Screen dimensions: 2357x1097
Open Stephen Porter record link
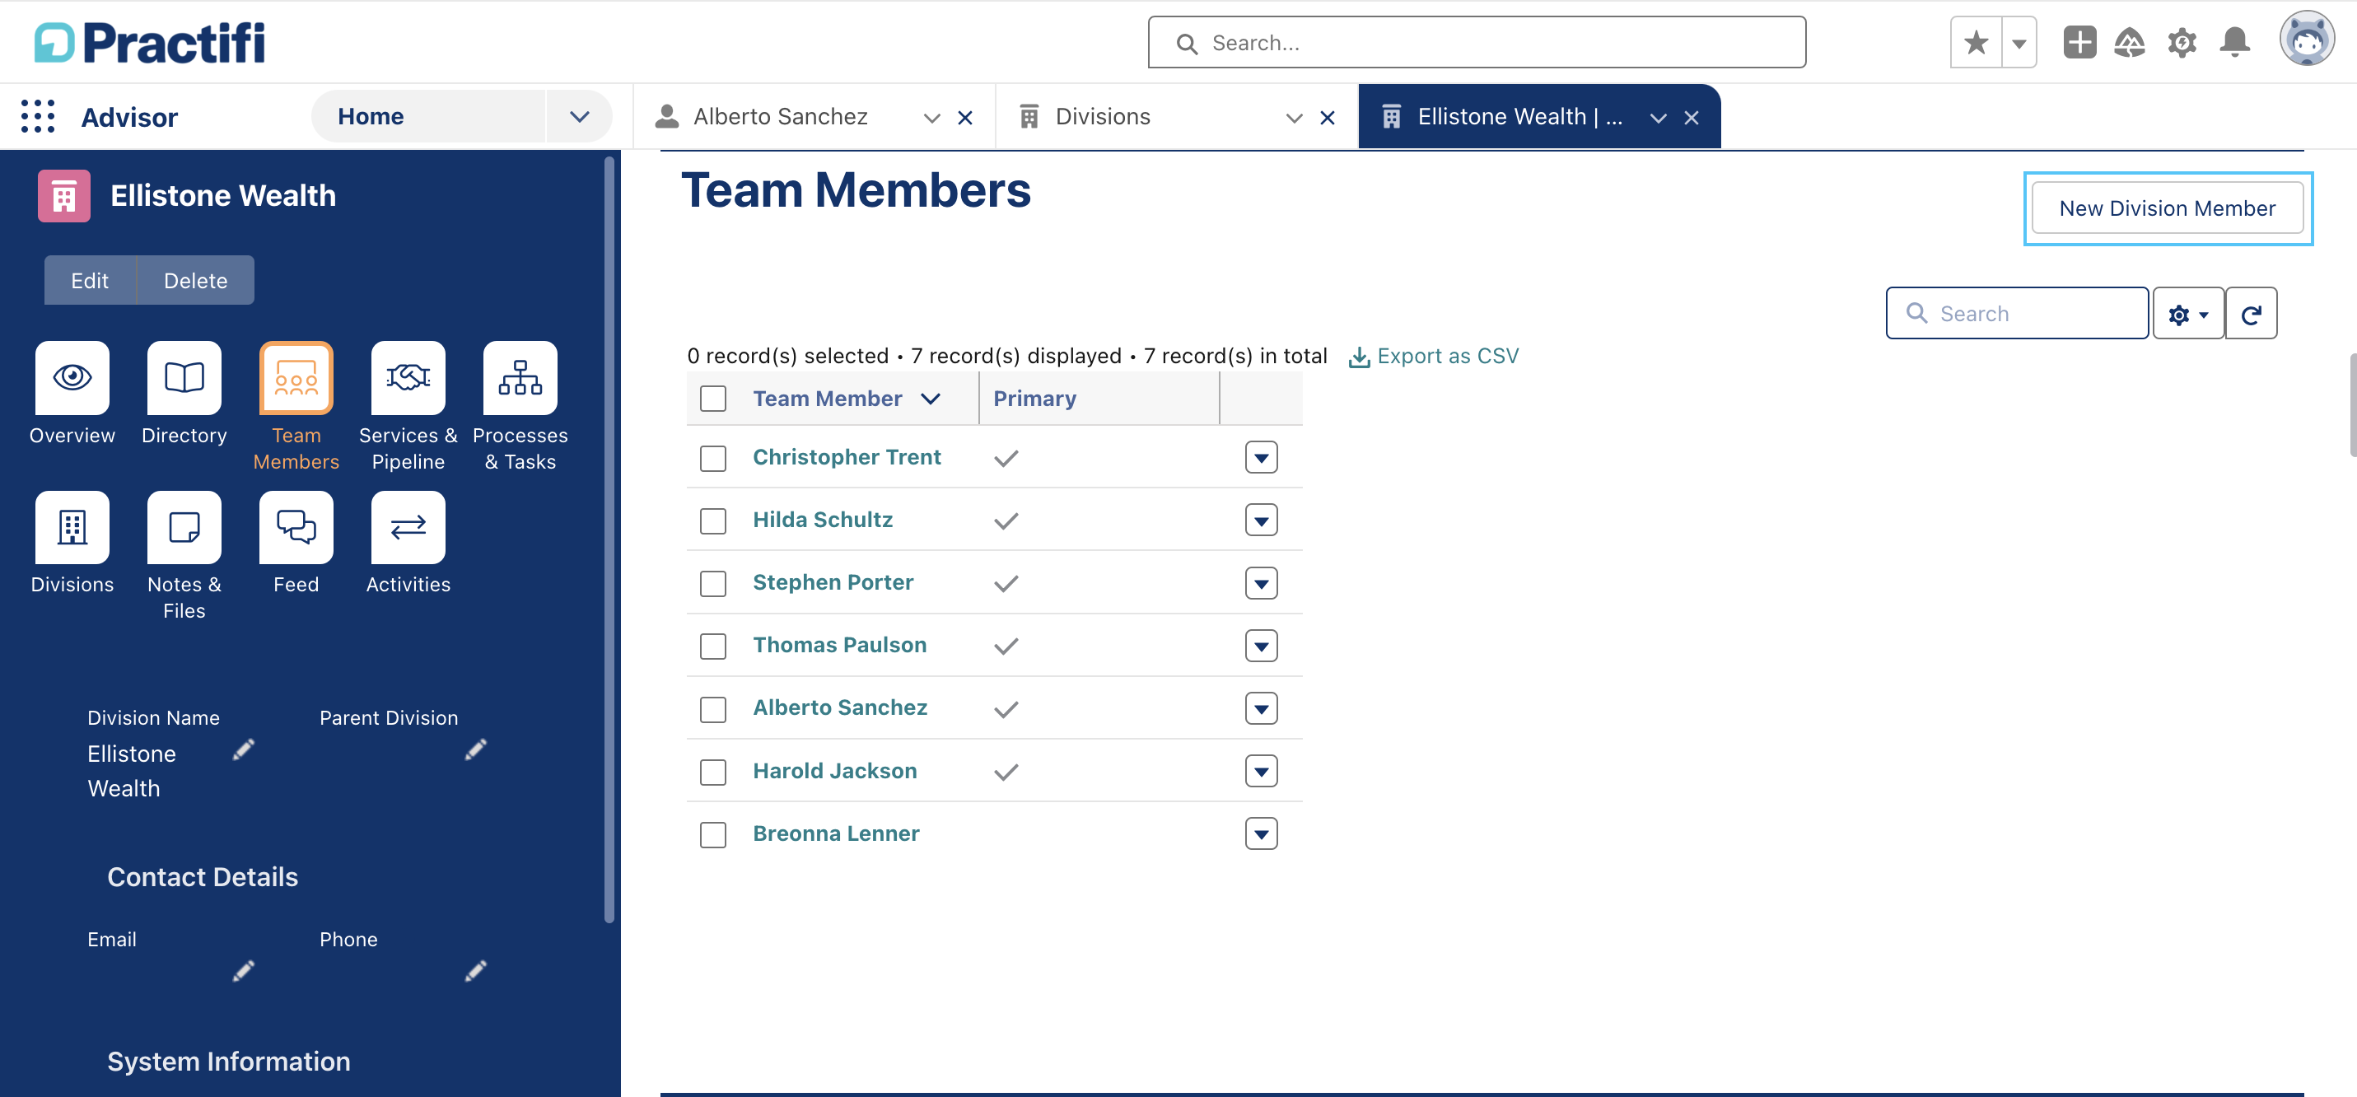[833, 583]
